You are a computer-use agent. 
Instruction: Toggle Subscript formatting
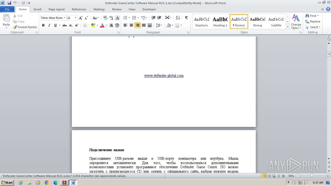71,25
